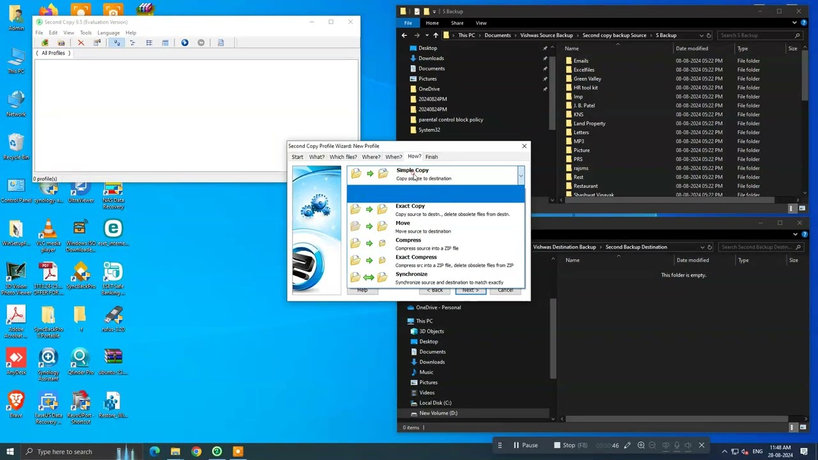Click the Microsoft Edge taskbar icon
This screenshot has height=460, width=818.
pos(155,452)
